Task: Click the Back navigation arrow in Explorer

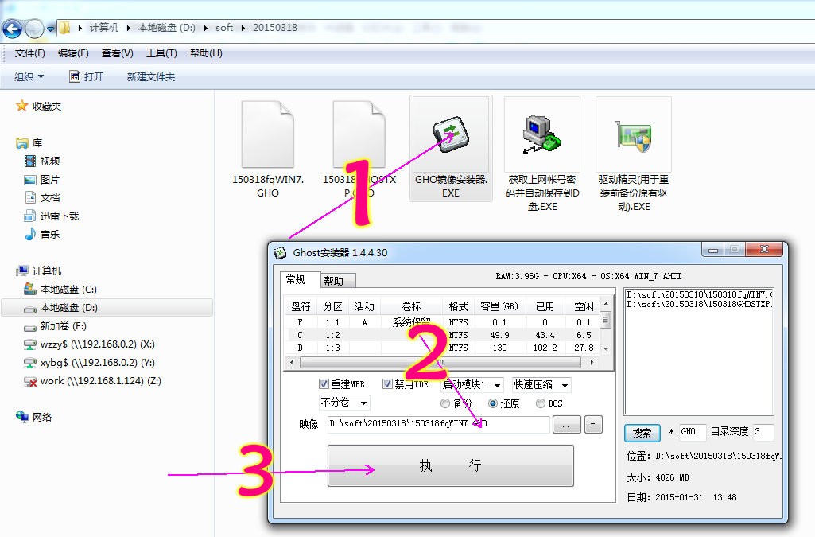Action: pyautogui.click(x=13, y=29)
